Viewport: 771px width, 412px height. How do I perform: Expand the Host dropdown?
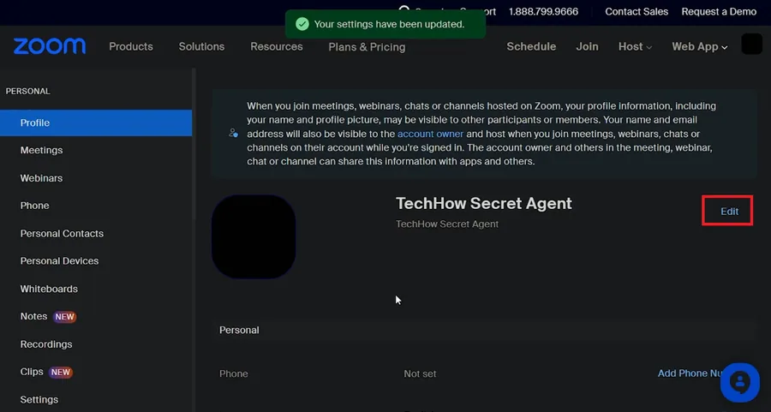tap(635, 47)
